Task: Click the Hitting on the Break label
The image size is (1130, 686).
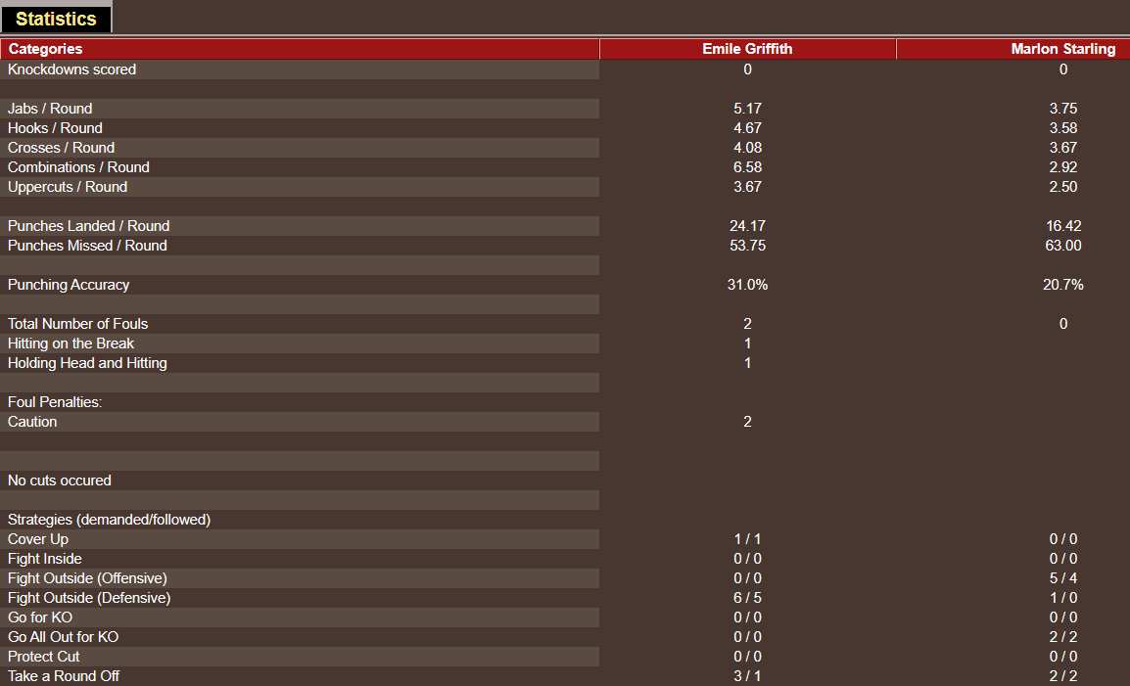Action: (x=71, y=343)
